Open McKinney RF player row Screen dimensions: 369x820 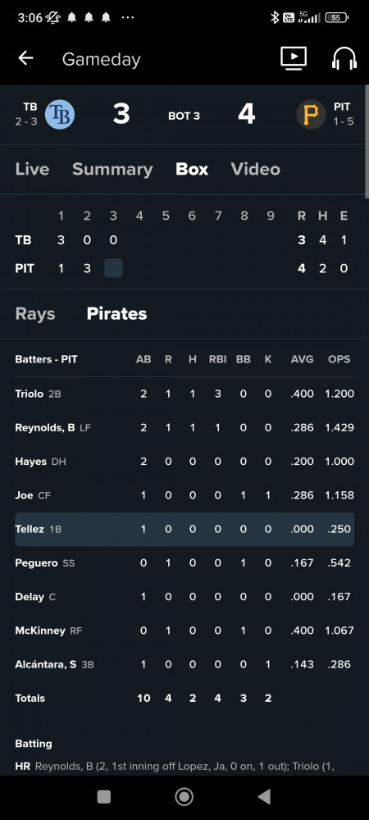(x=184, y=631)
